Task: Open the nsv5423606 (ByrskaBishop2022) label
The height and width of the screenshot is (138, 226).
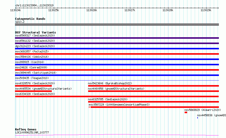Action: (110, 83)
